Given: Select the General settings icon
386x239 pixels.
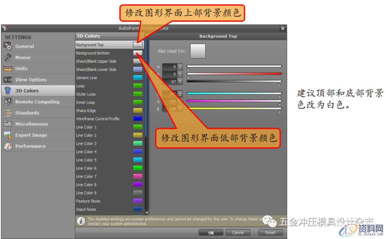Looking at the screenshot, I should (x=8, y=46).
